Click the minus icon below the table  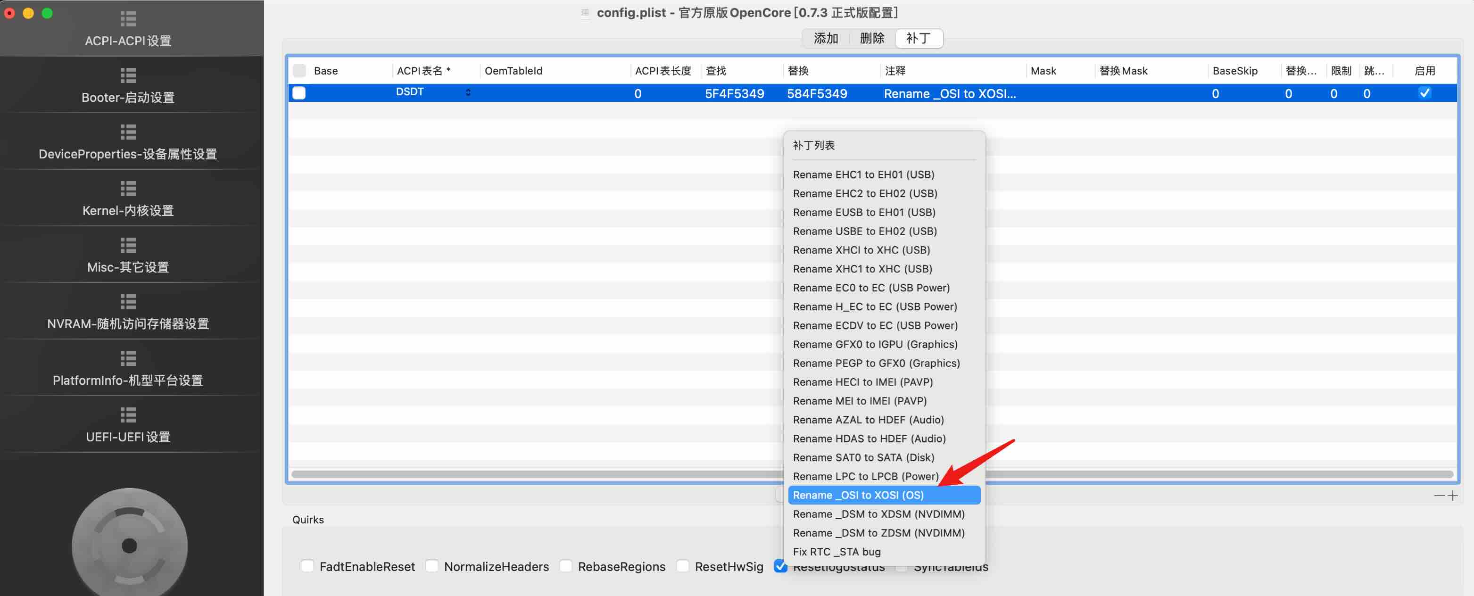[1439, 496]
